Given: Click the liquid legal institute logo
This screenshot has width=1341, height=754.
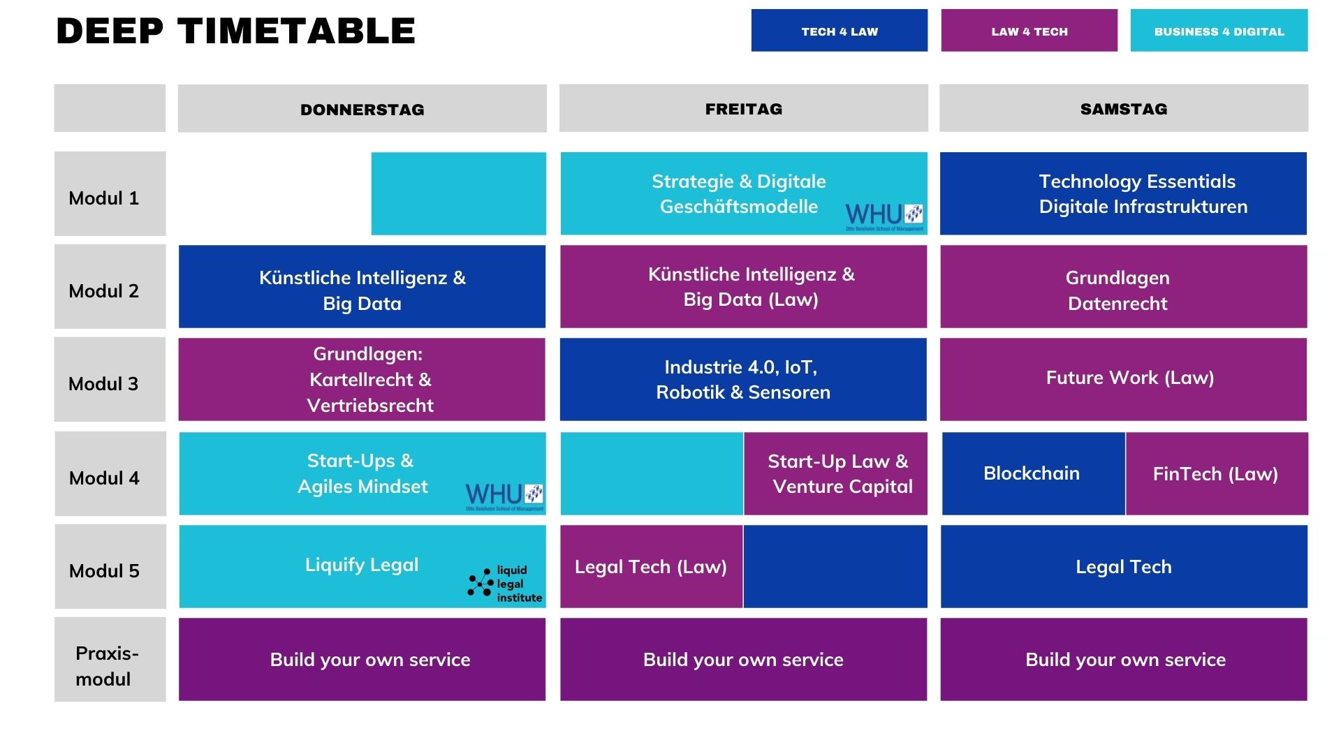Looking at the screenshot, I should (x=505, y=584).
